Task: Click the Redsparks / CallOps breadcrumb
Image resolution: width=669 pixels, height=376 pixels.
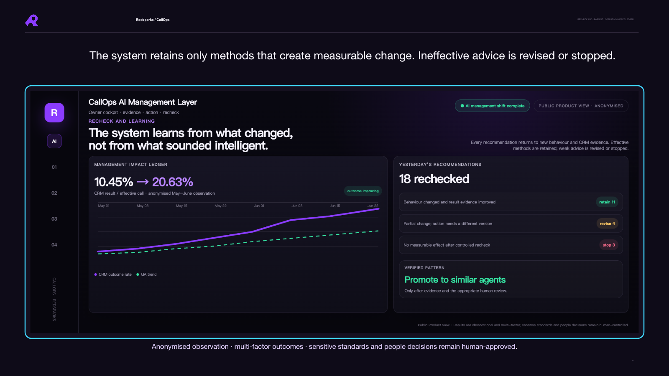Action: tap(153, 20)
